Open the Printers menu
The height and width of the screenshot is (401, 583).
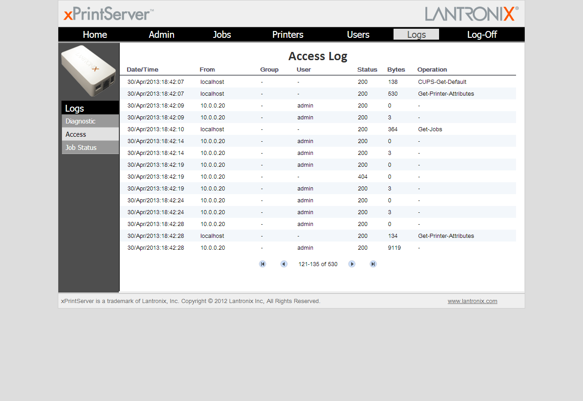click(288, 35)
